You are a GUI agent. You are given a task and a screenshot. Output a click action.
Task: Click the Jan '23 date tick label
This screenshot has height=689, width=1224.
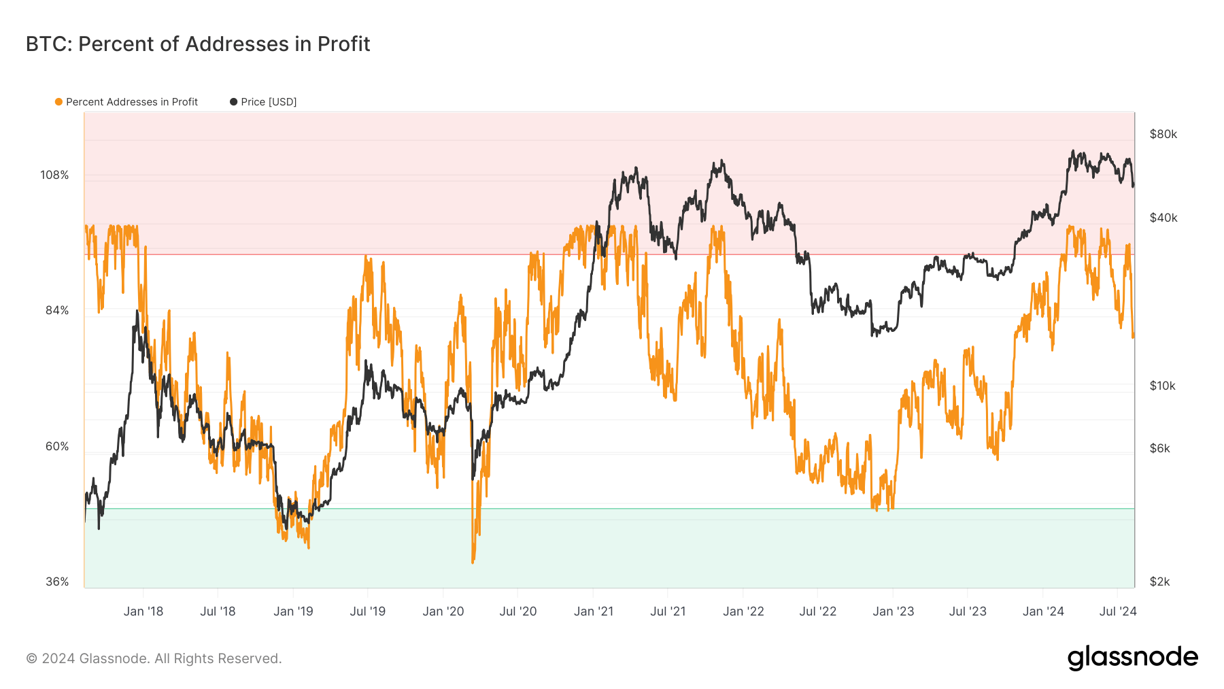(894, 611)
